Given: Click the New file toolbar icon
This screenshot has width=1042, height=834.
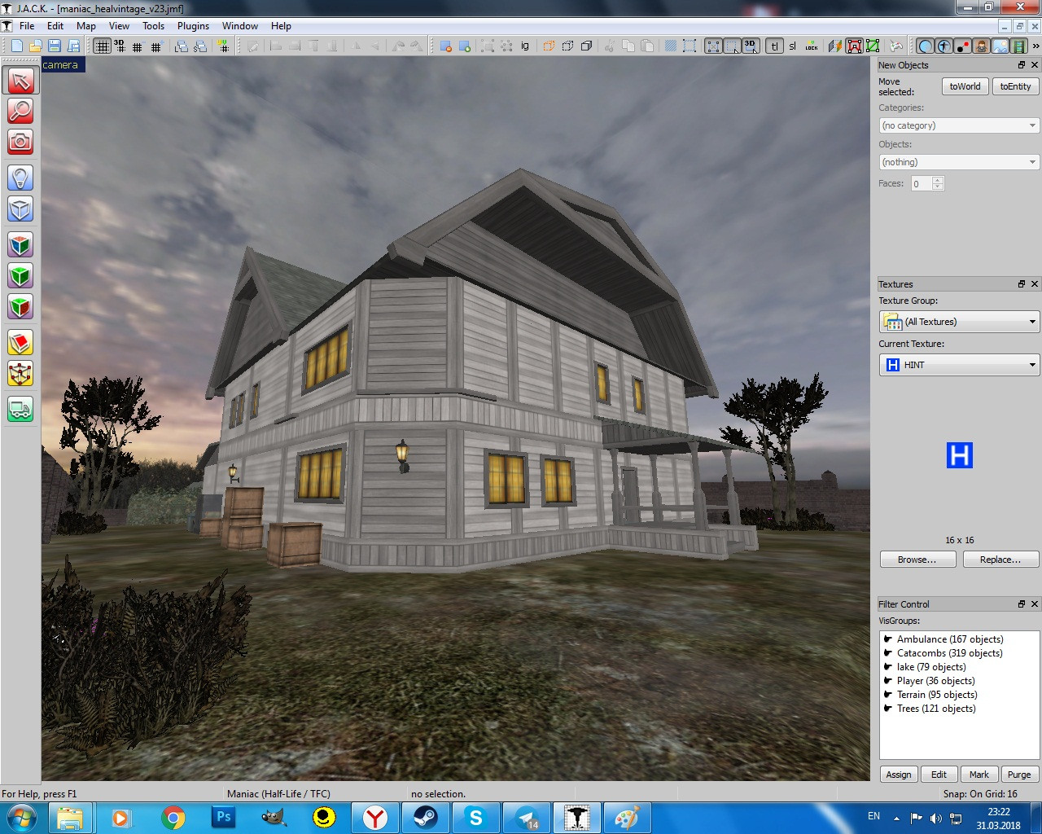Looking at the screenshot, I should pyautogui.click(x=16, y=46).
